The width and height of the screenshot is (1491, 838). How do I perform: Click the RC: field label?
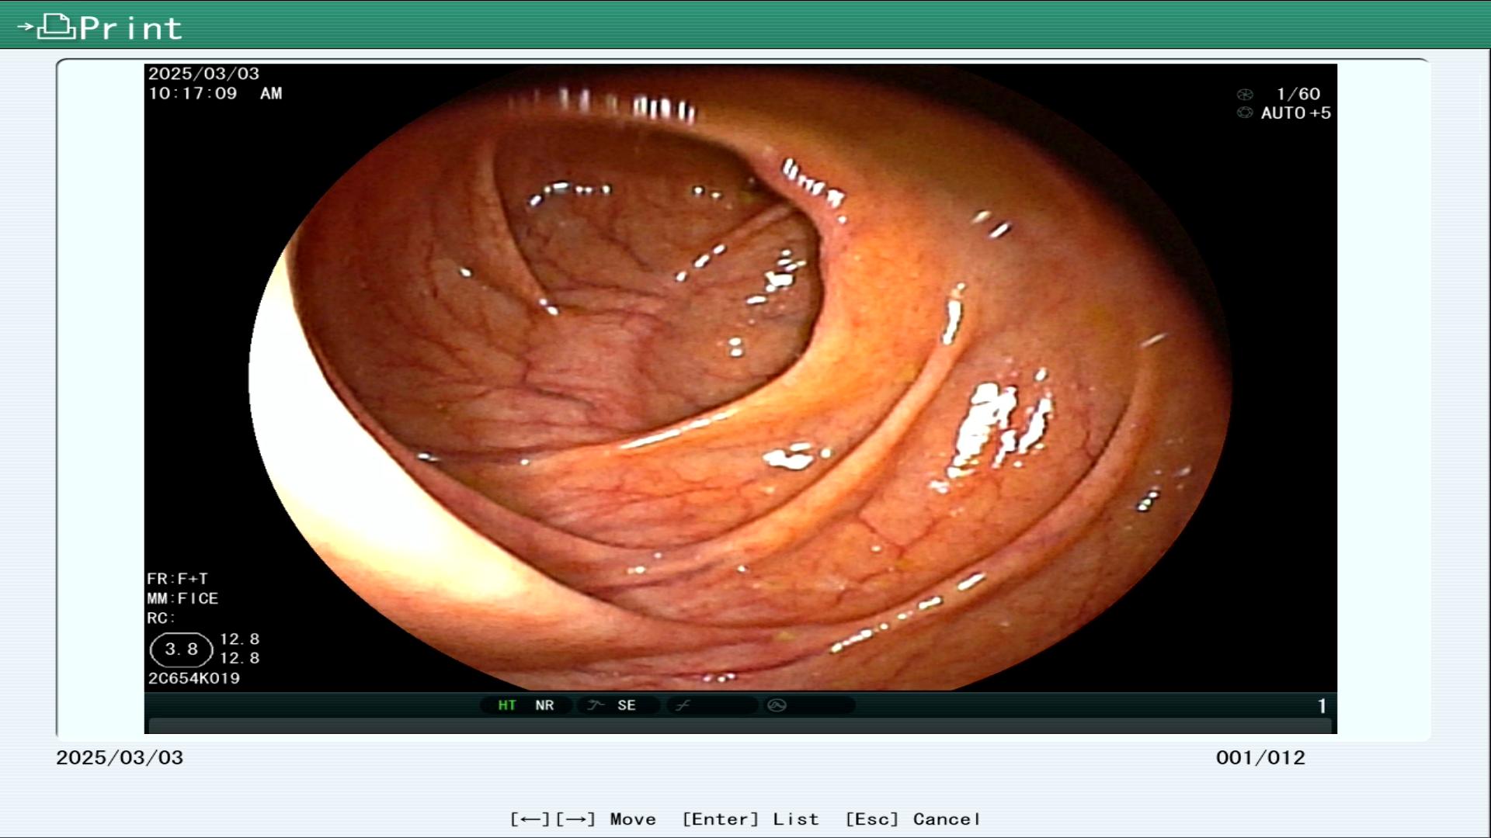coord(161,618)
